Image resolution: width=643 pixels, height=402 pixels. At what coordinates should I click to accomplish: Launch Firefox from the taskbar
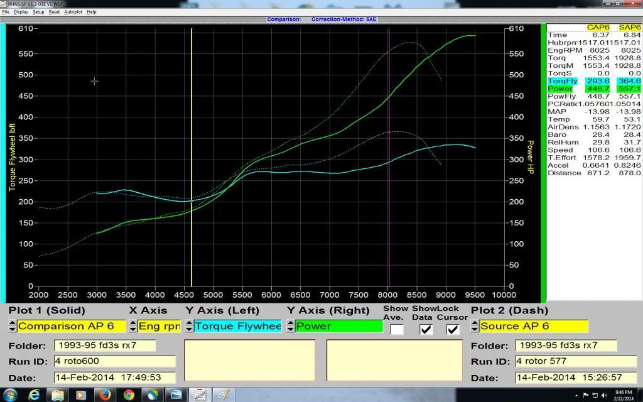[x=104, y=395]
